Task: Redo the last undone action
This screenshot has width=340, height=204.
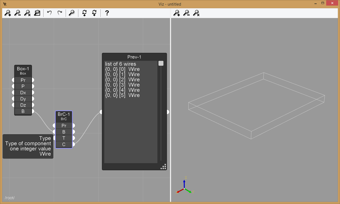Action: 60,13
